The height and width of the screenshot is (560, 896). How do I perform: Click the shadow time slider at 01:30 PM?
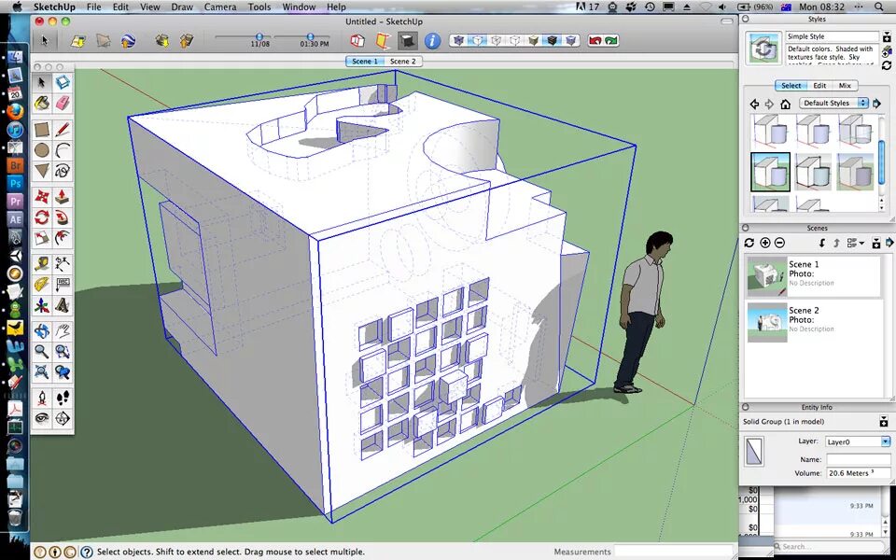tap(310, 36)
